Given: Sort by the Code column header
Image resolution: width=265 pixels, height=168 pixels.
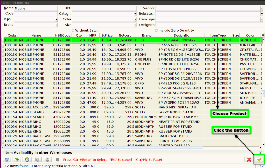Looking at the screenshot, I should click(12, 35).
